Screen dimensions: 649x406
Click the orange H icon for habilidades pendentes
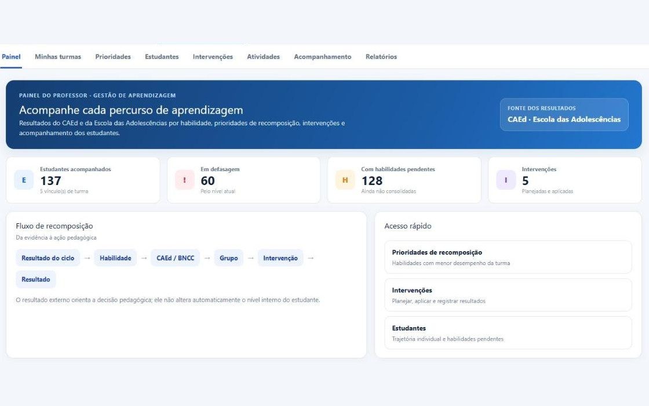coord(345,180)
